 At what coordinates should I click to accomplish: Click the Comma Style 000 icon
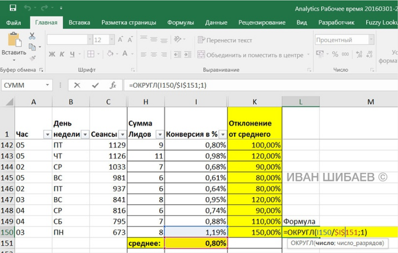click(x=345, y=54)
